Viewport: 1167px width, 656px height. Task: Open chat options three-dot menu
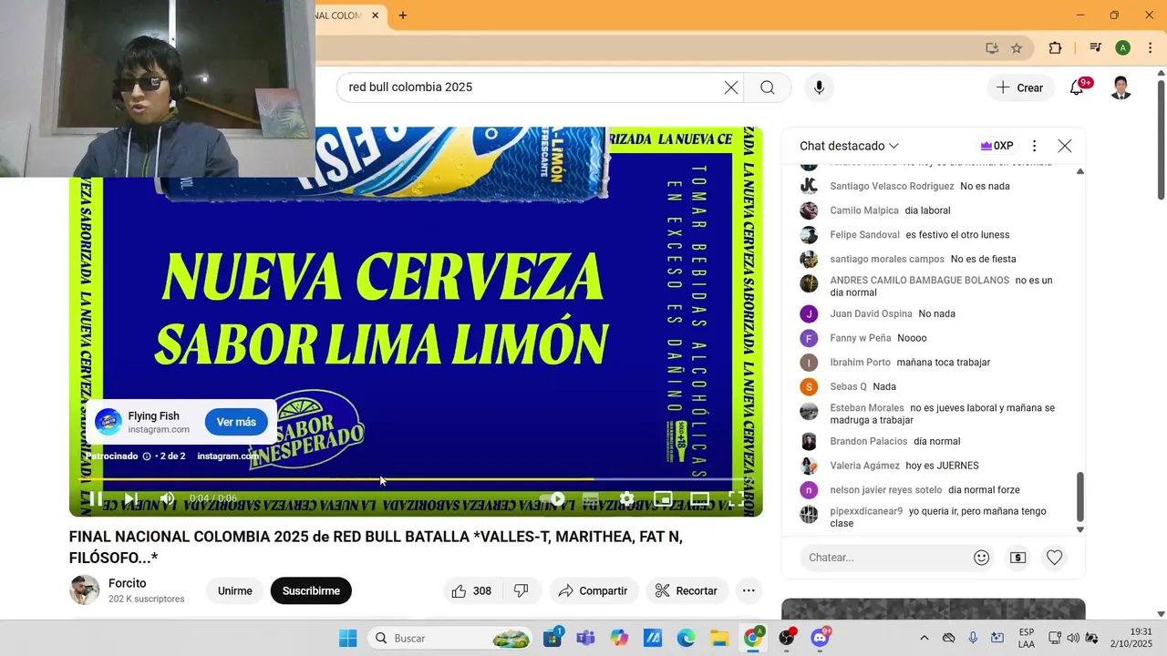1034,146
